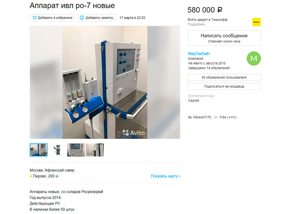Click the yellow Перово metro dot
Viewport: 286px width, 214px height.
31,176
